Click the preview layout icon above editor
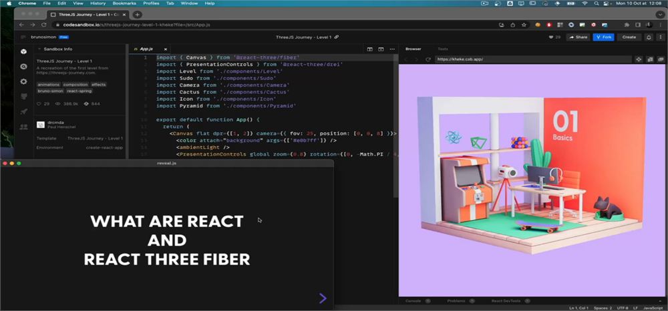This screenshot has height=311, width=668. tap(381, 49)
